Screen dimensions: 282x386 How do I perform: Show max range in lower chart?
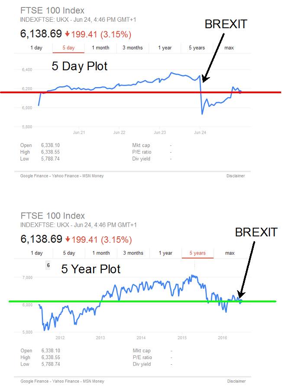pos(229,253)
